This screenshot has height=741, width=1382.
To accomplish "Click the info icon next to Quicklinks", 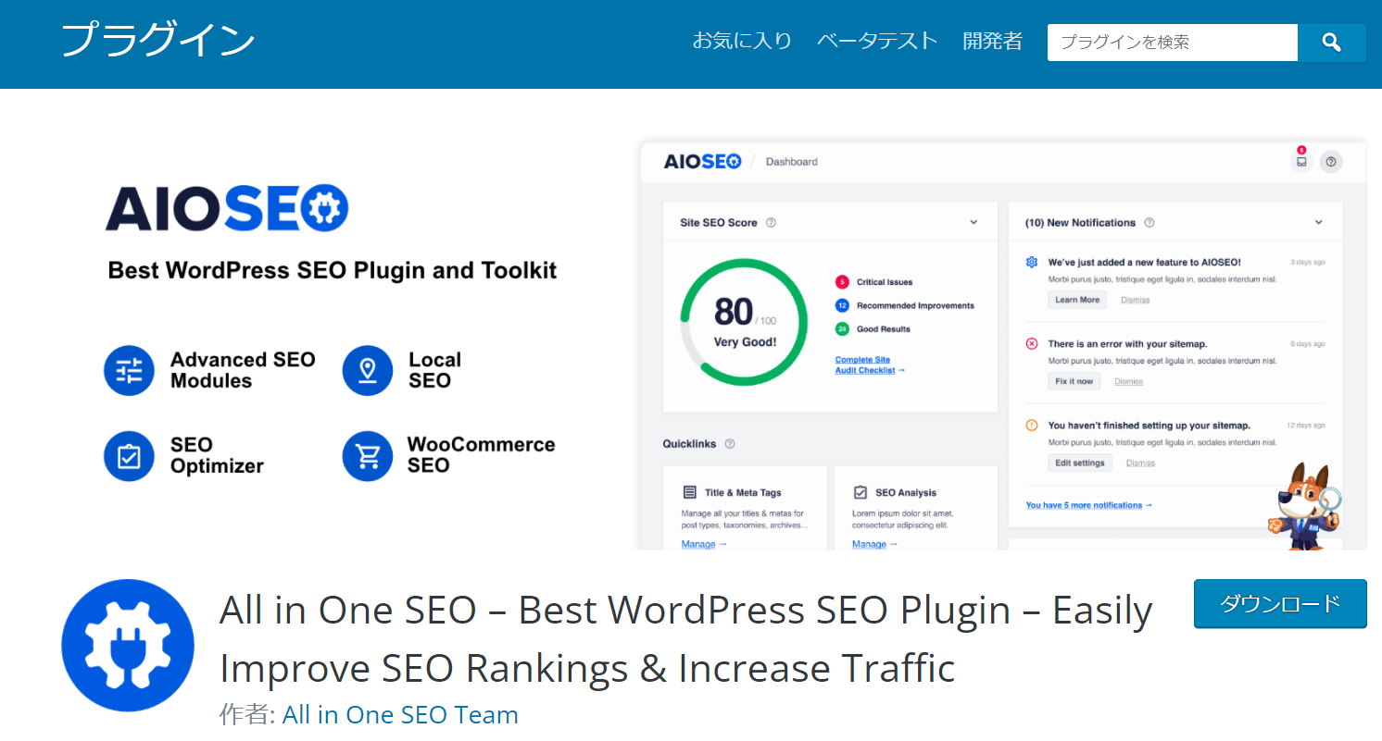I will tap(730, 444).
